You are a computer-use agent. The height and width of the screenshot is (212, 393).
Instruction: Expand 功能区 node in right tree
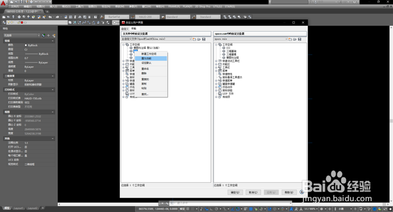(x=216, y=64)
